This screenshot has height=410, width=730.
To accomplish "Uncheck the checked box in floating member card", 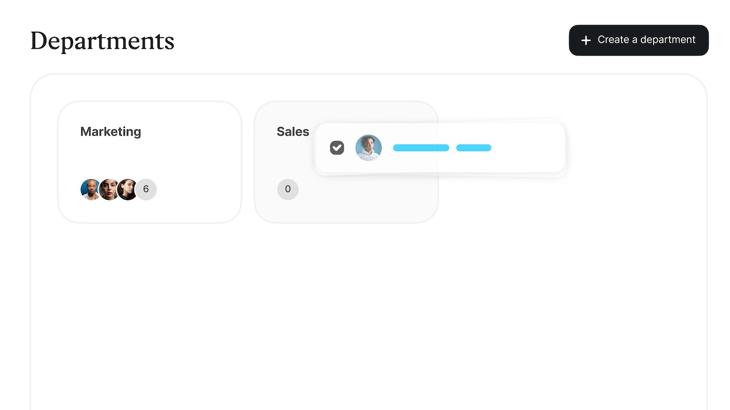I will pos(337,148).
